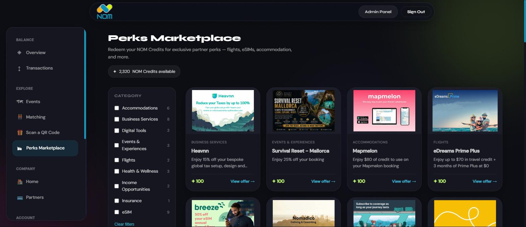Click the Mapmelon 100 credits price
This screenshot has height=227, width=526.
click(x=359, y=181)
